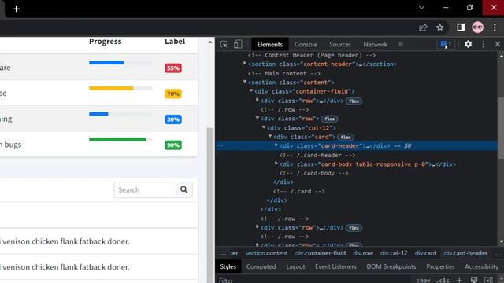The height and width of the screenshot is (283, 504).
Task: Select the Styles pane tab
Action: [x=228, y=266]
